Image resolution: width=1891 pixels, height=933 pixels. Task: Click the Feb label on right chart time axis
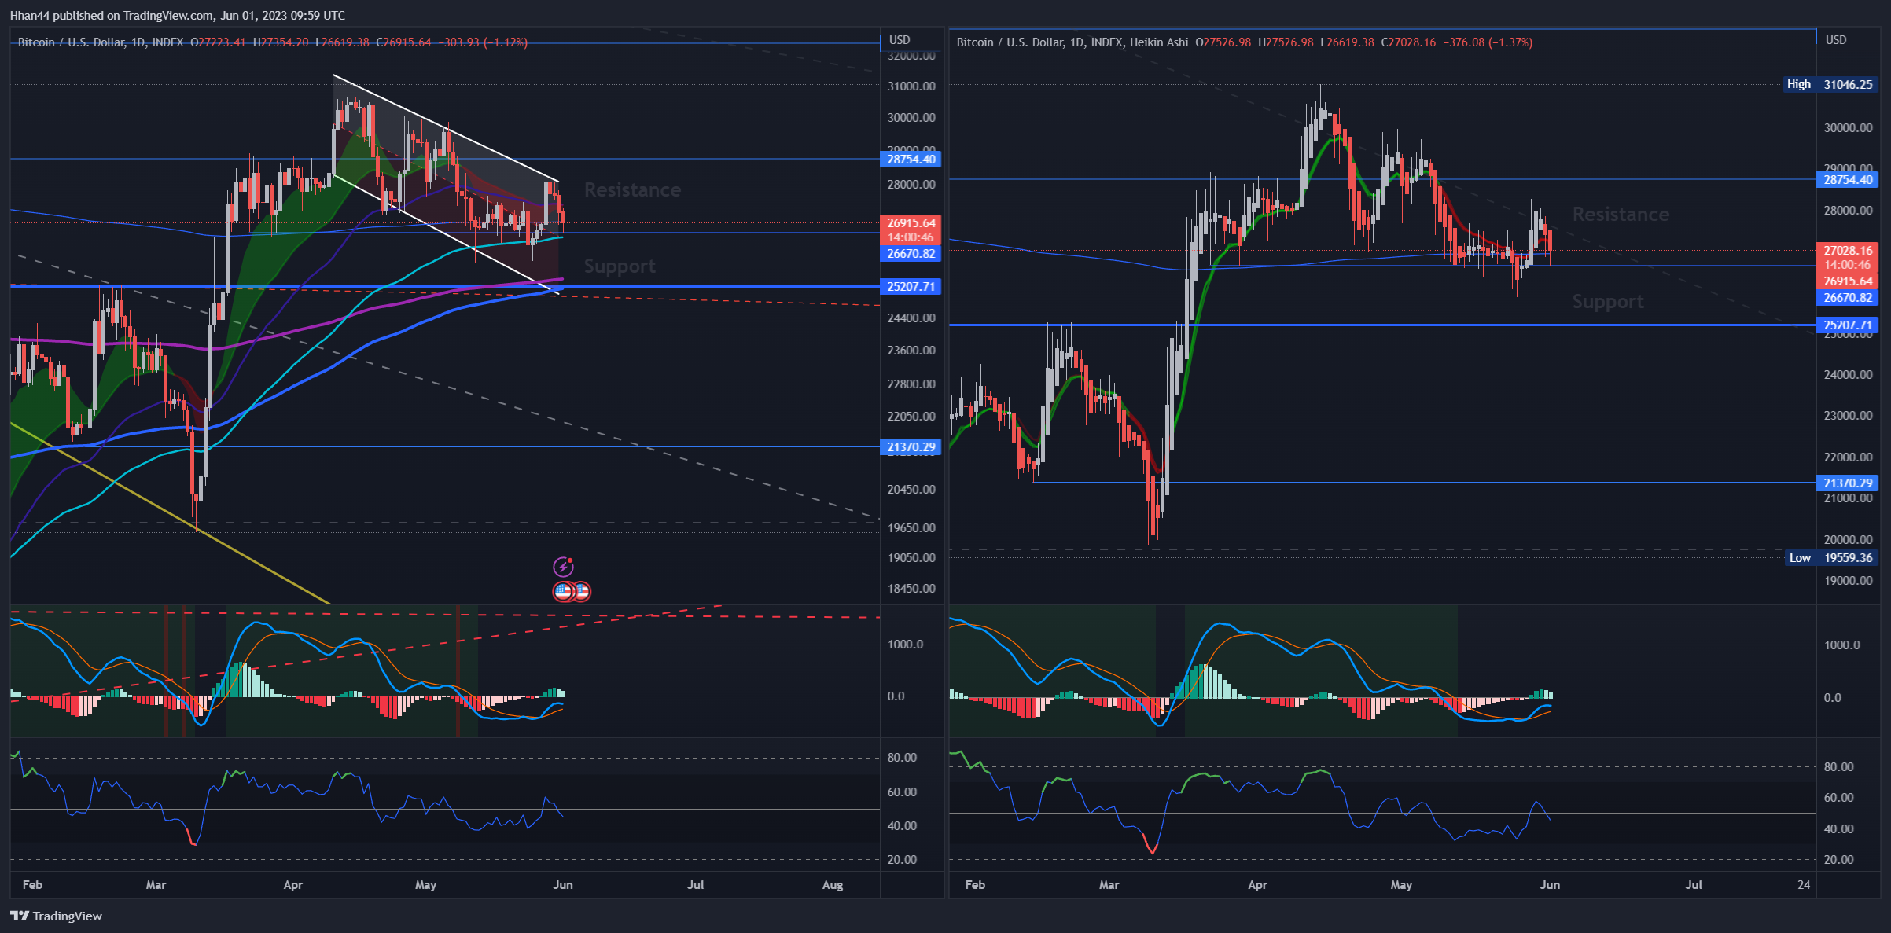pyautogui.click(x=975, y=885)
